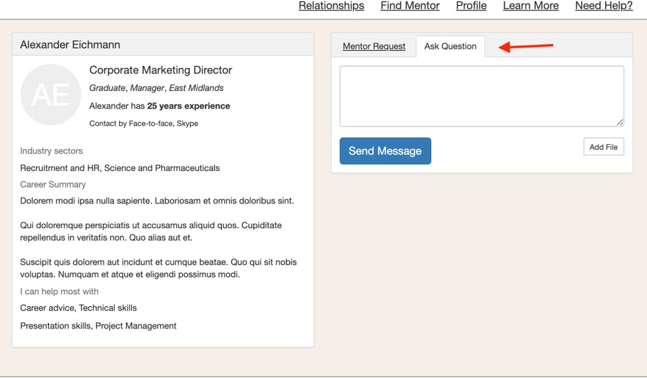Click the red arrow annotation
The image size is (647, 378).
pos(526,47)
